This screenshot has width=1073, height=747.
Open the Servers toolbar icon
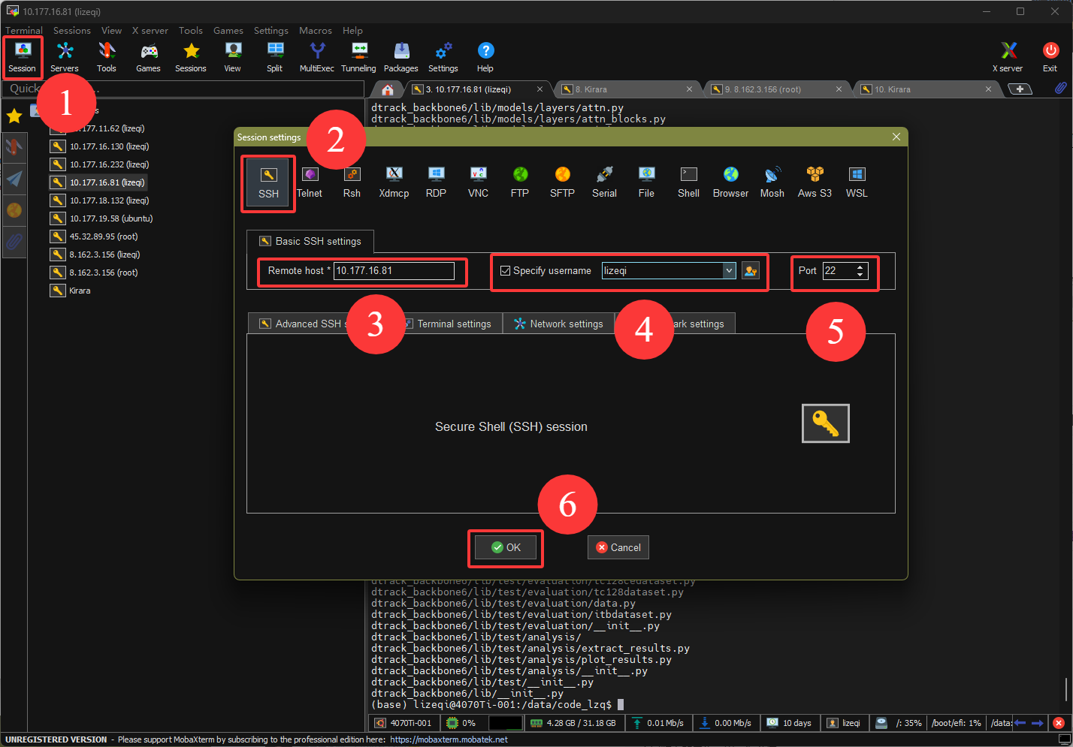pos(65,57)
